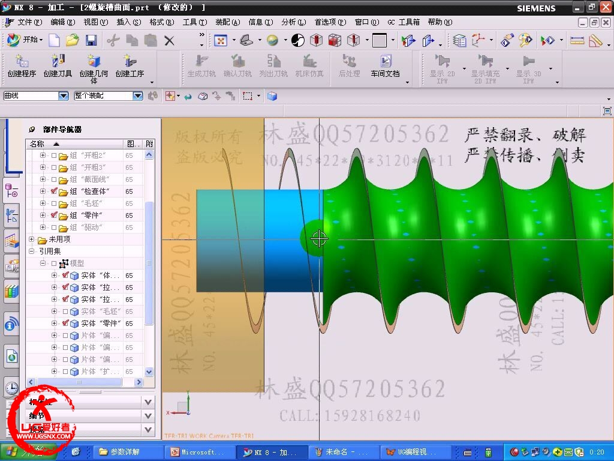Open the History clock sidebar tab
The image size is (614, 461).
[12, 388]
